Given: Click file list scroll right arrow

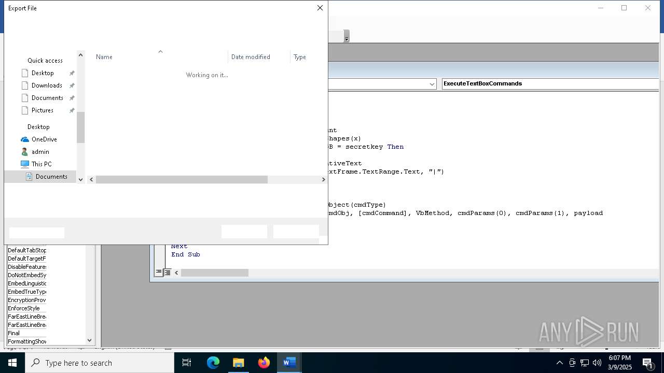Looking at the screenshot, I should 323,179.
